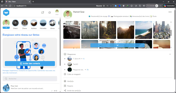Click the Magasines store icon
Screen dimensions: 176x93
coord(65,54)
